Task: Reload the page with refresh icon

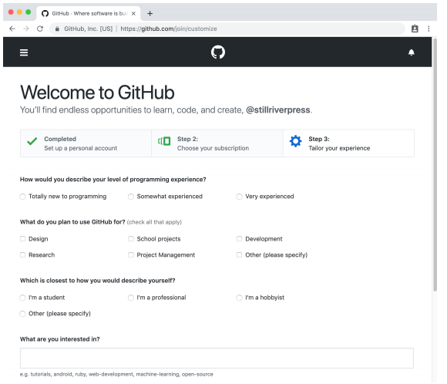Action: tap(41, 29)
